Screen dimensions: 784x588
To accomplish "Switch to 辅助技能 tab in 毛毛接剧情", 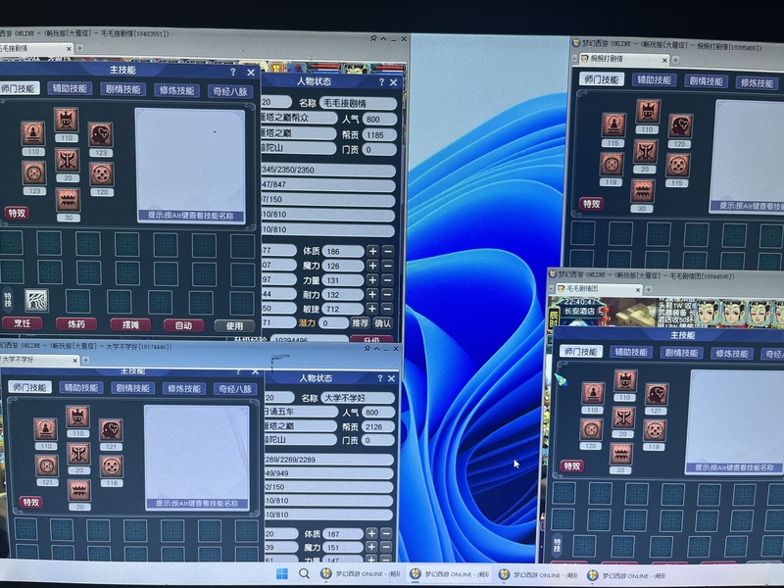I will point(70,88).
